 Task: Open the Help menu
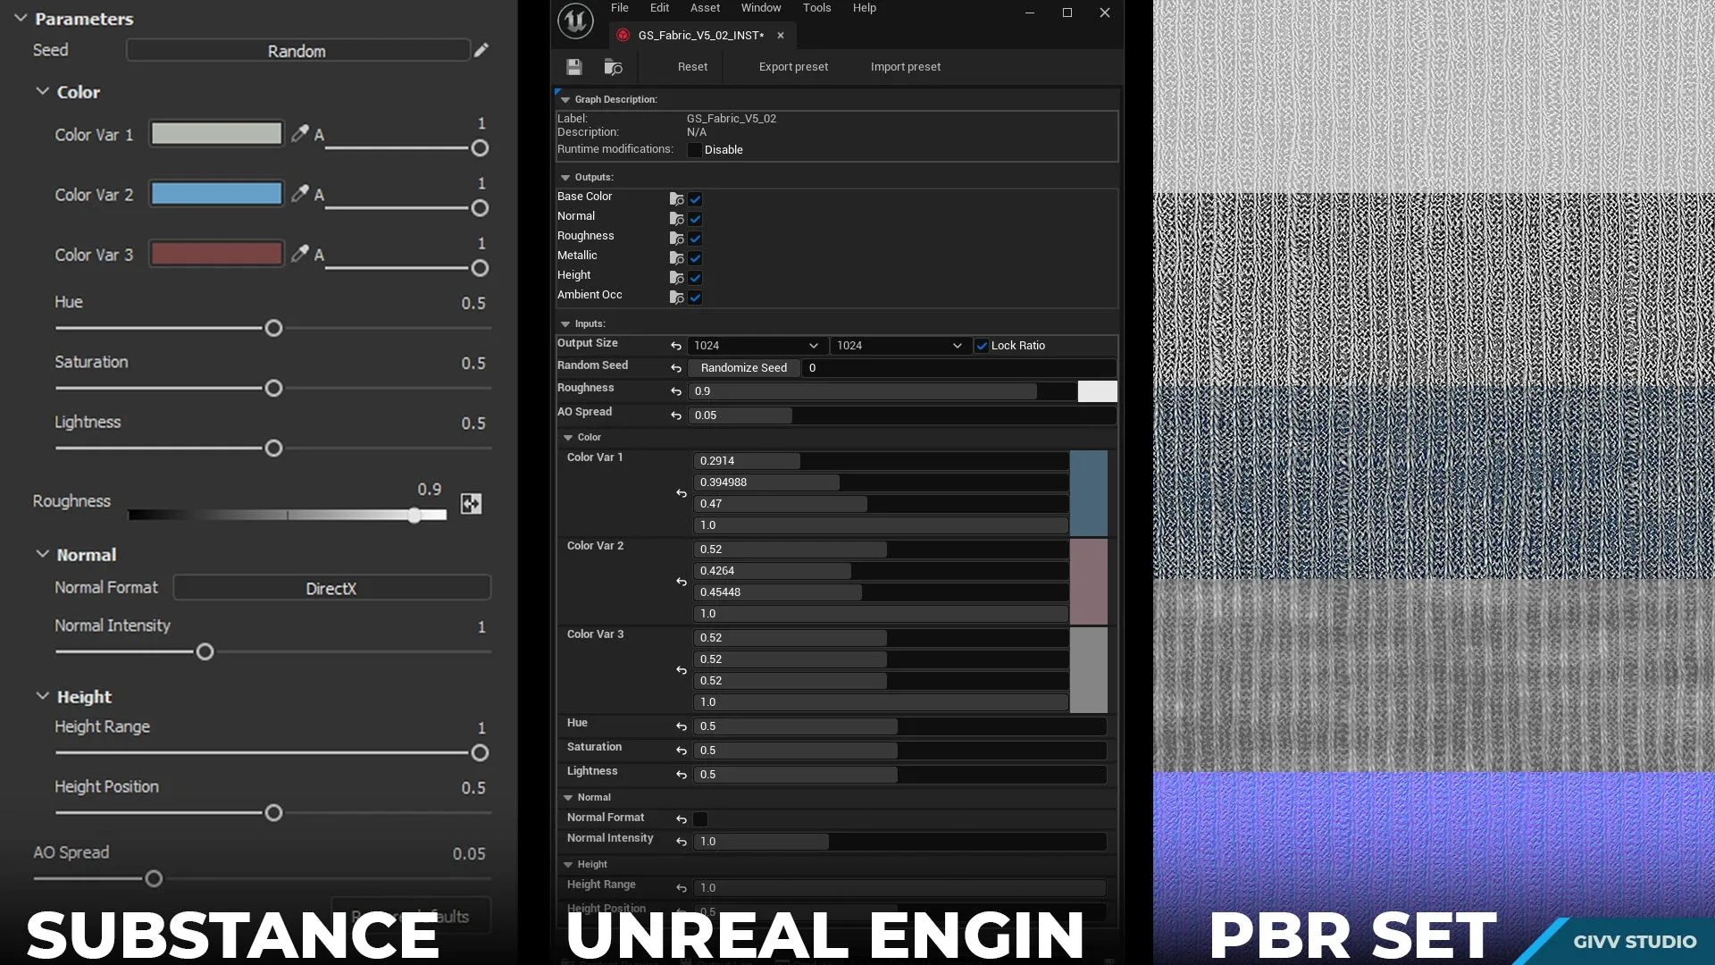[864, 8]
